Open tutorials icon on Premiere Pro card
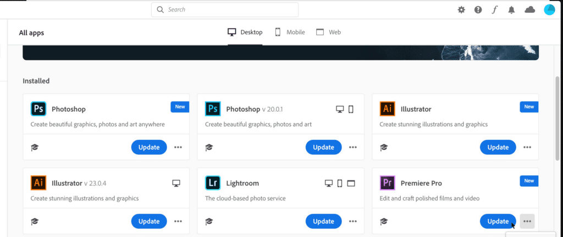This screenshot has width=563, height=237. [384, 221]
